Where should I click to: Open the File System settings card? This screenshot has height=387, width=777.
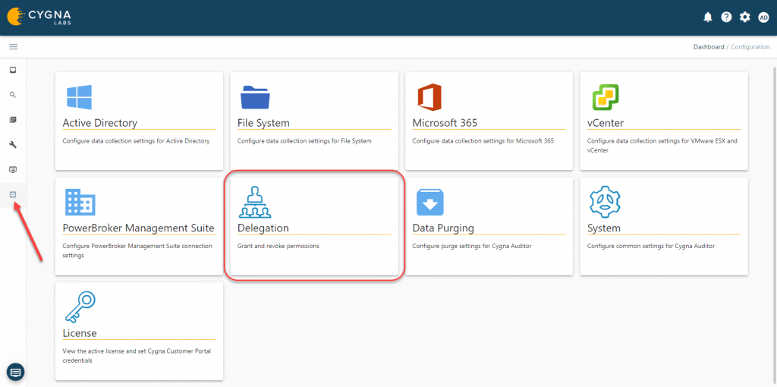(x=314, y=121)
